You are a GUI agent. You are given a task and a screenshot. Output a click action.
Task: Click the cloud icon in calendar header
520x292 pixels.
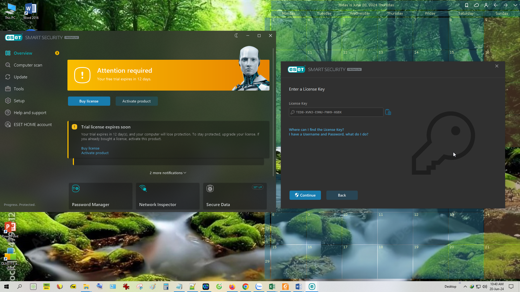click(476, 5)
